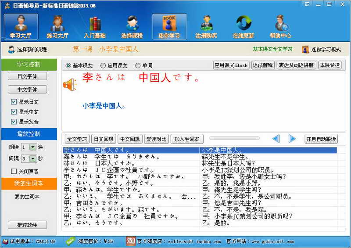Open the 语法解释 button
The image size is (351, 248).
click(263, 65)
